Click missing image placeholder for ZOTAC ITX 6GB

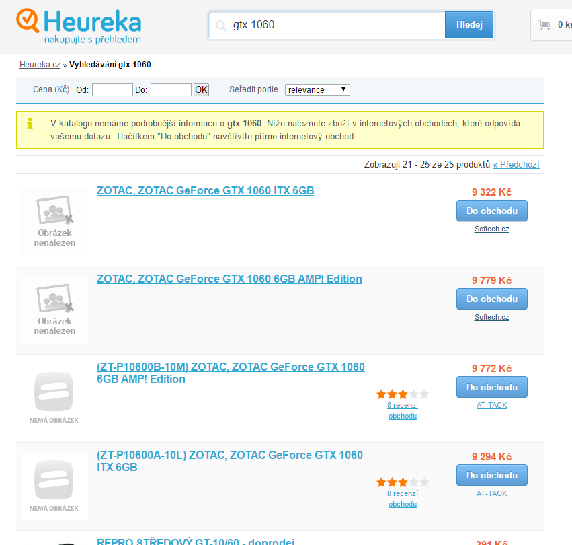[x=54, y=221]
